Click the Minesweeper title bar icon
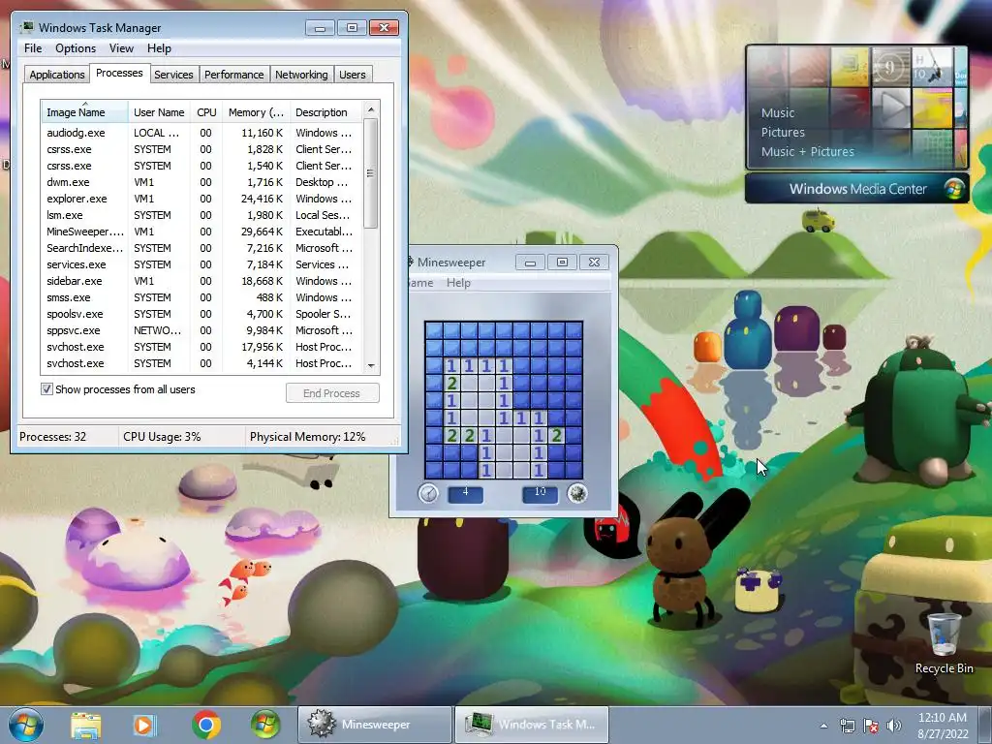 (411, 262)
